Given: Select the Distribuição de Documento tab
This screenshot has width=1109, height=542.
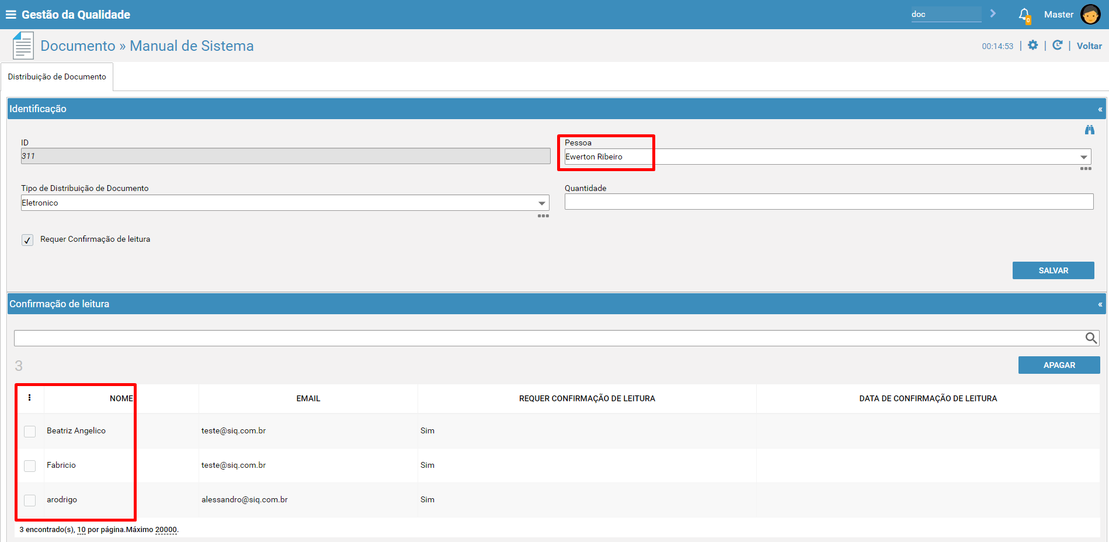Looking at the screenshot, I should pos(57,77).
